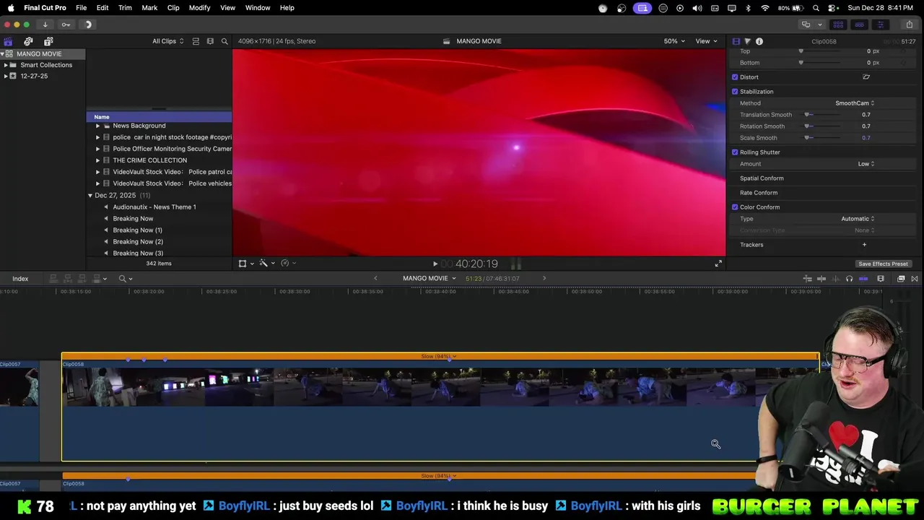
Task: Open the browser search magnifier
Action: coord(225,41)
